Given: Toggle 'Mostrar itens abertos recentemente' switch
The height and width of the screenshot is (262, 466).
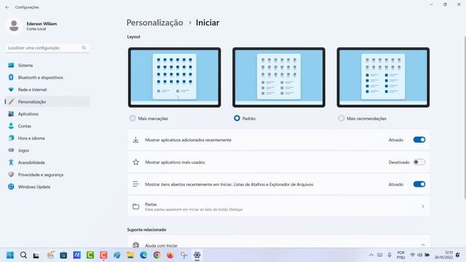Looking at the screenshot, I should coord(419,184).
